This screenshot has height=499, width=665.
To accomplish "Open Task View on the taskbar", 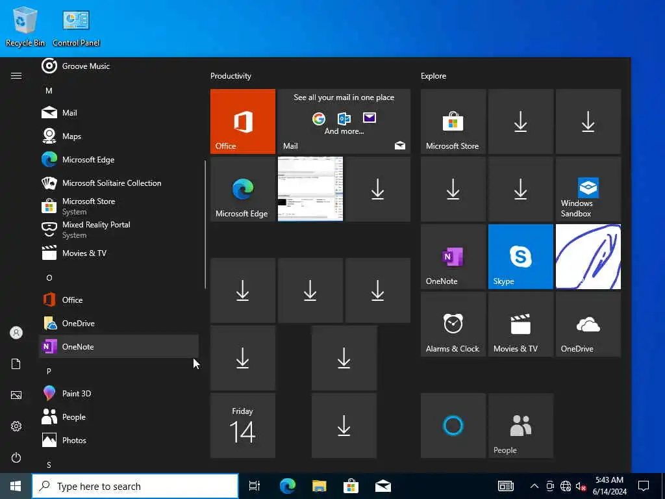I will [255, 486].
